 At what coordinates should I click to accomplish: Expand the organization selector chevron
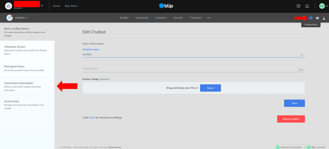[x=42, y=5]
